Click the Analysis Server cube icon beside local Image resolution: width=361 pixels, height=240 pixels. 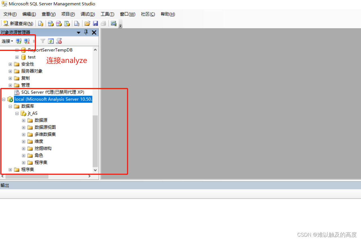pos(10,99)
